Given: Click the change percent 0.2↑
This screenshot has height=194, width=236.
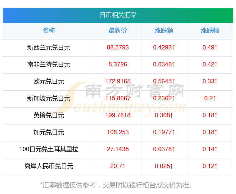Looking at the screenshot, I should [210, 98].
